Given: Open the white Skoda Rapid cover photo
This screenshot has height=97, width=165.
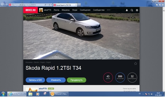Looking at the screenshot, I should (x=81, y=36).
